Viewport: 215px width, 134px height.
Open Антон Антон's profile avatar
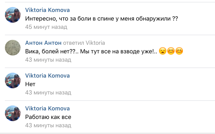click(13, 48)
